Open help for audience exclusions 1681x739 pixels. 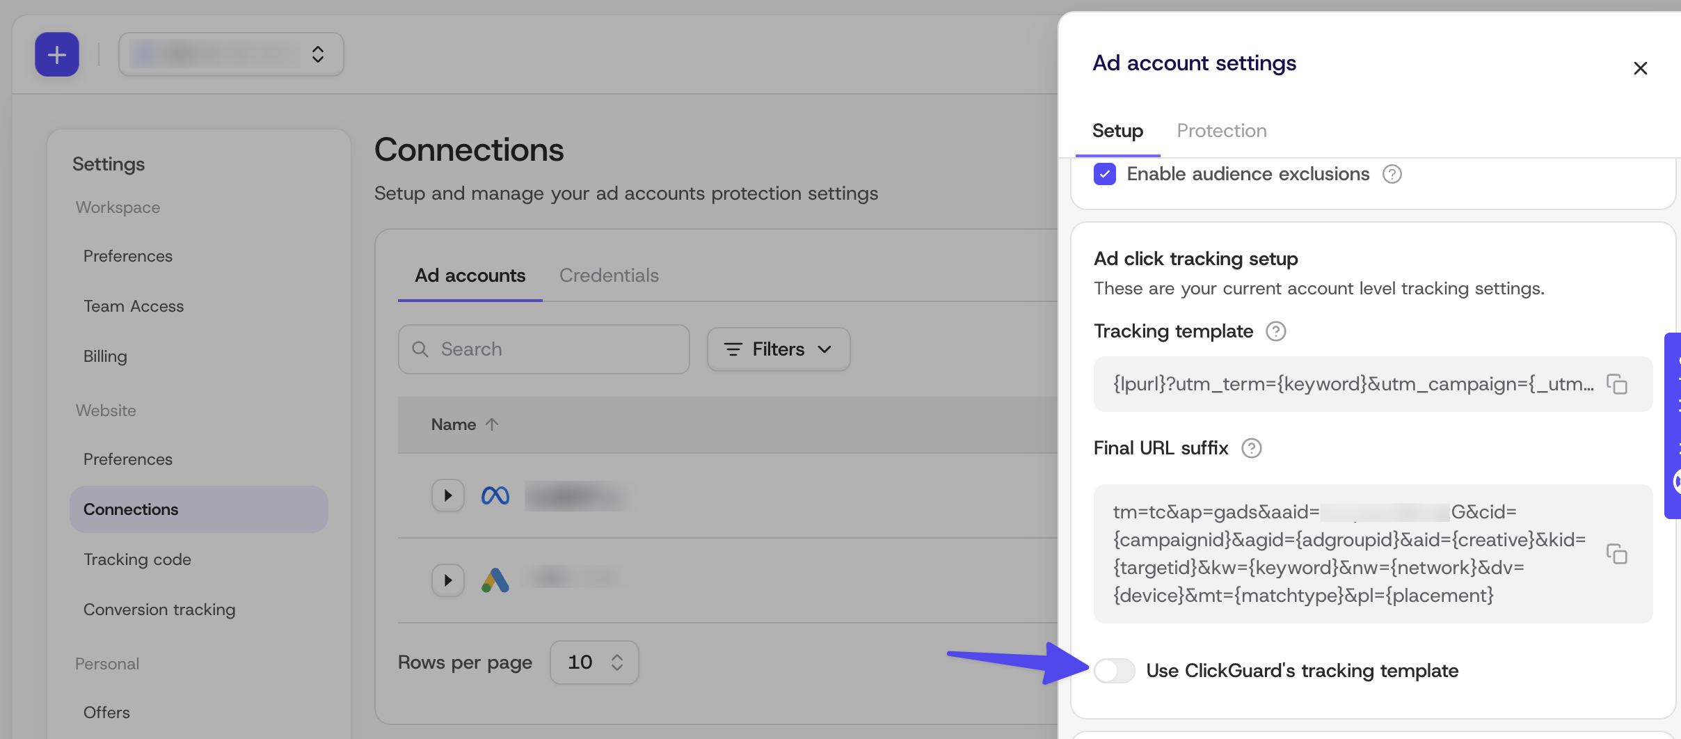tap(1392, 174)
